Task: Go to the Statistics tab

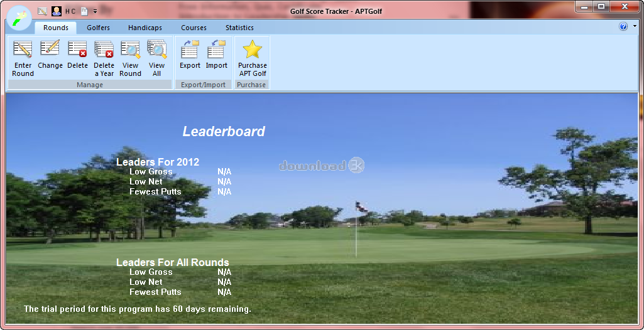Action: coord(239,28)
